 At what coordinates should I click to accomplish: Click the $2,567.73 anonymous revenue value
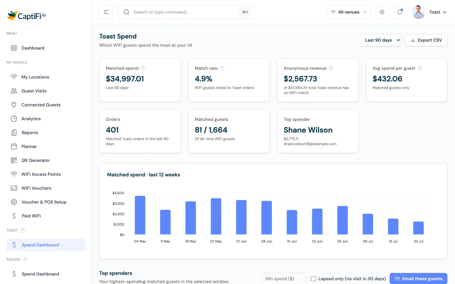[300, 79]
